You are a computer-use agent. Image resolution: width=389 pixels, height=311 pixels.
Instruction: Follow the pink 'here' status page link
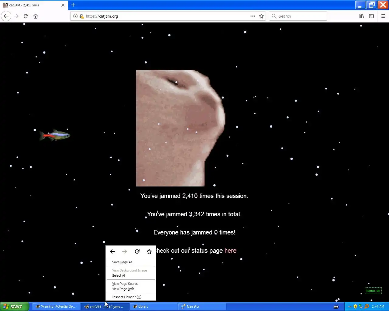point(230,251)
